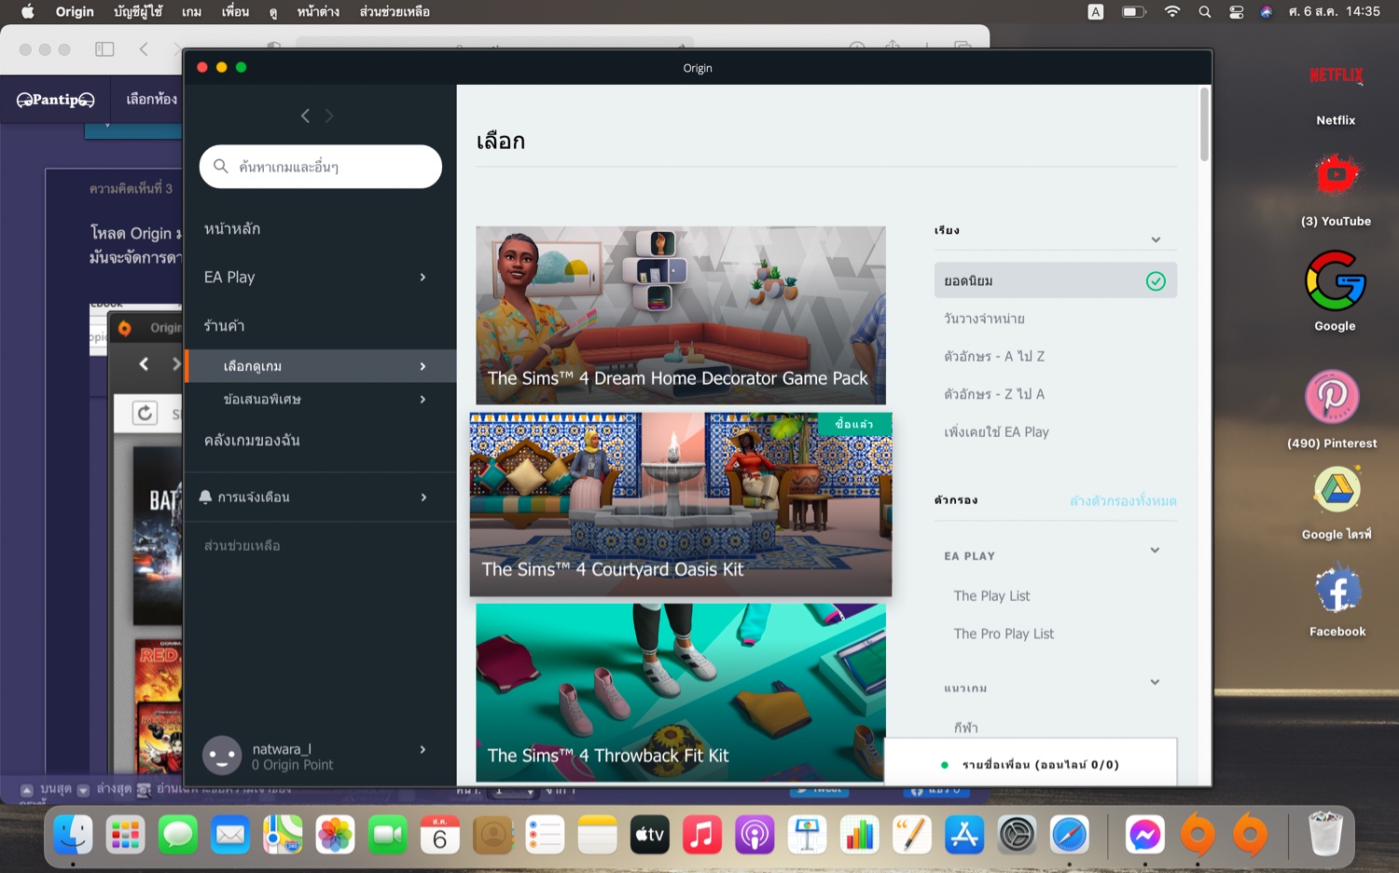1399x873 pixels.
Task: Open คลังเกมของฉัน game library
Action: pyautogui.click(x=252, y=440)
